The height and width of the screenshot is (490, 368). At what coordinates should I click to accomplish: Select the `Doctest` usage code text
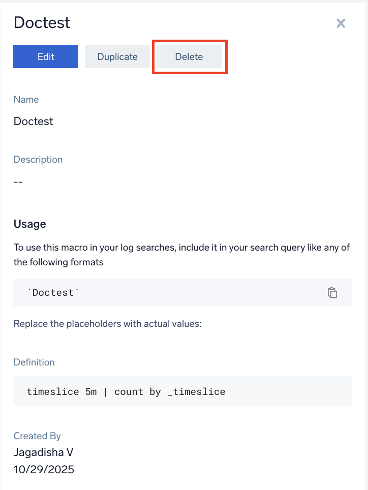pyautogui.click(x=53, y=292)
